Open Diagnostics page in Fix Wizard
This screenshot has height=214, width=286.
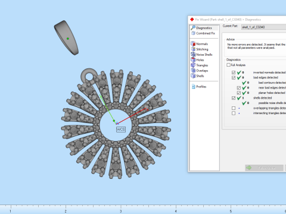tap(204, 28)
